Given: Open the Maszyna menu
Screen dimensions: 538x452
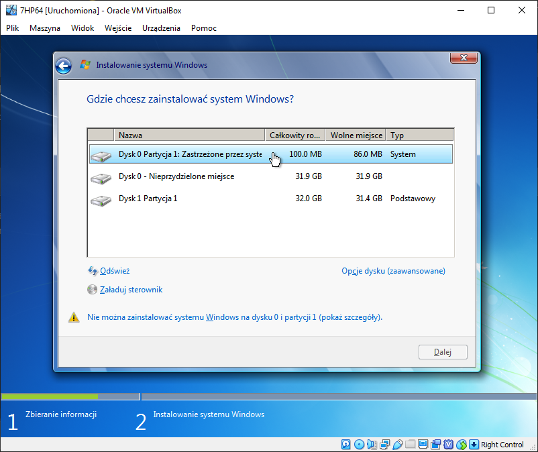Looking at the screenshot, I should pyautogui.click(x=44, y=28).
